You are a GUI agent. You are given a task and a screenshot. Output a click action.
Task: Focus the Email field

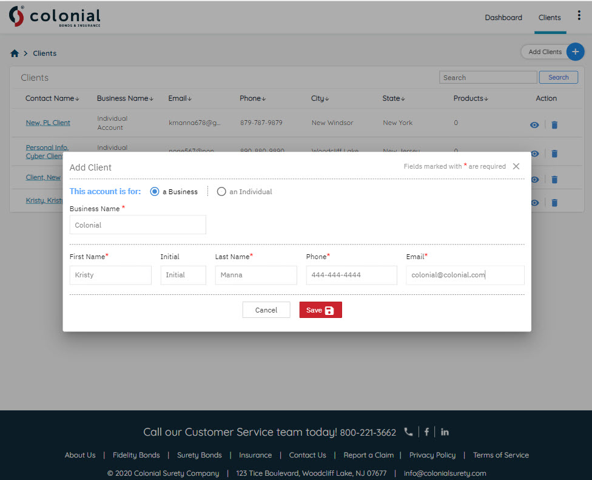tap(465, 275)
